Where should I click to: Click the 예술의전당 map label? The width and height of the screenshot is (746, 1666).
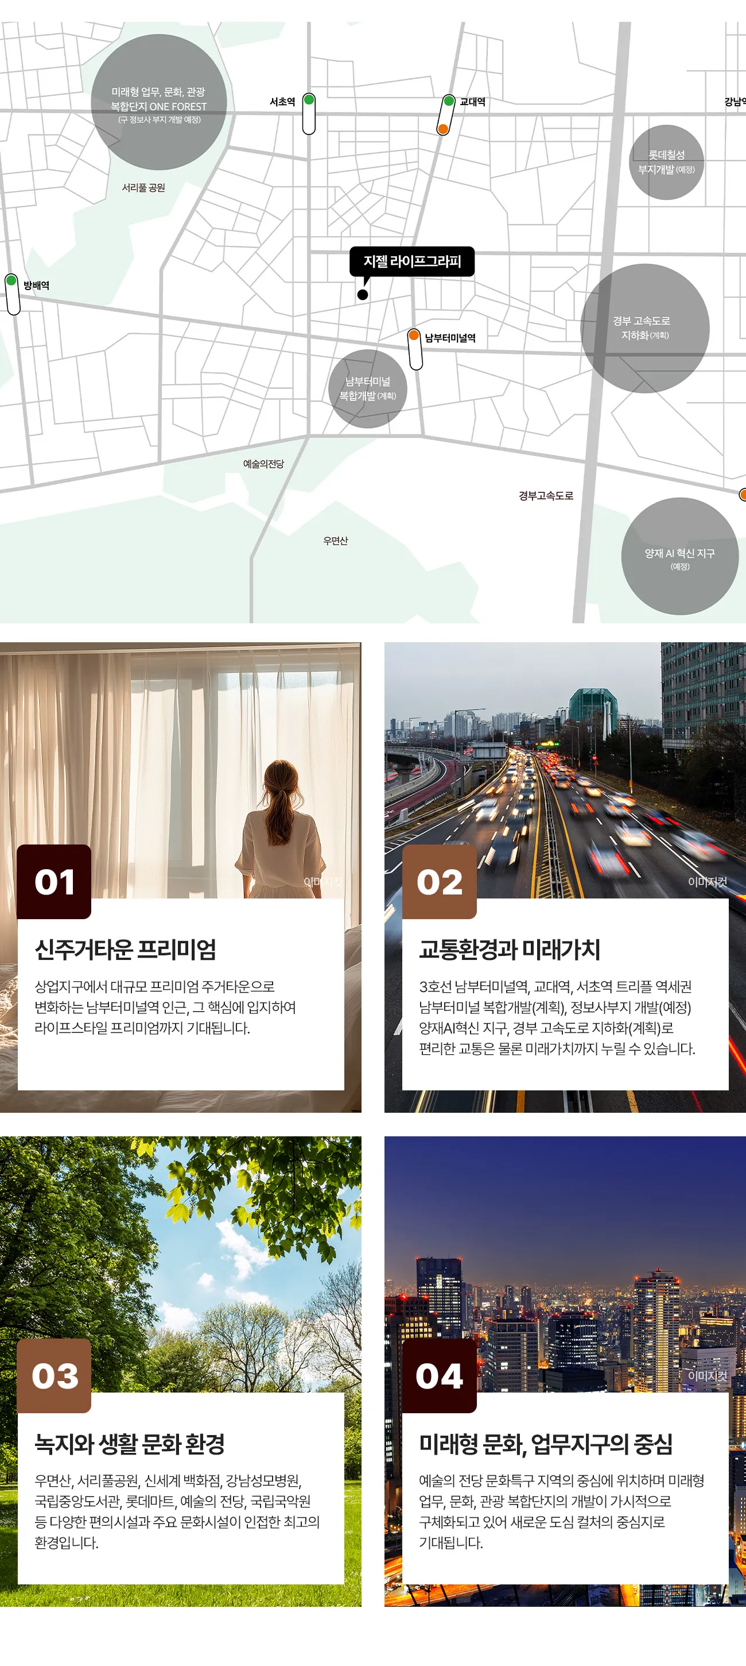(x=263, y=464)
